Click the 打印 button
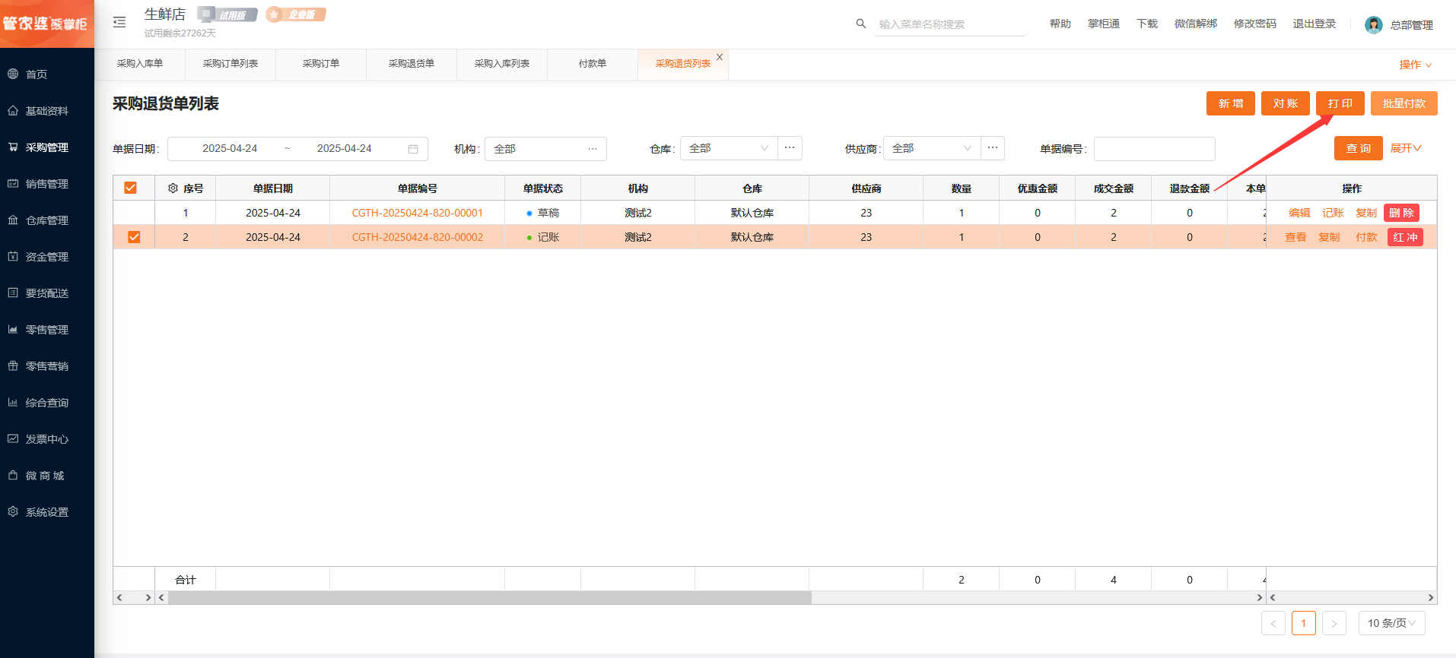 pos(1340,103)
